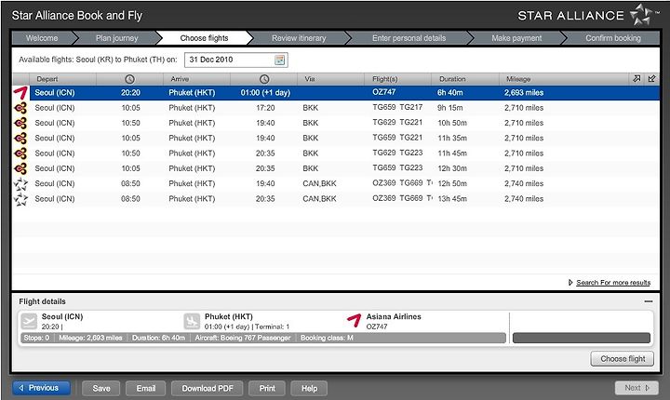Screen dimensions: 670x400
Task: Open the Review itinerary step
Action: (x=299, y=38)
